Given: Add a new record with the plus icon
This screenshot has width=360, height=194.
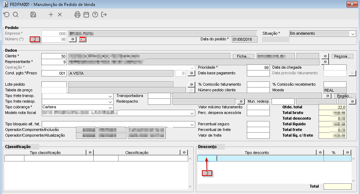Looking at the screenshot, I should pos(51,15).
